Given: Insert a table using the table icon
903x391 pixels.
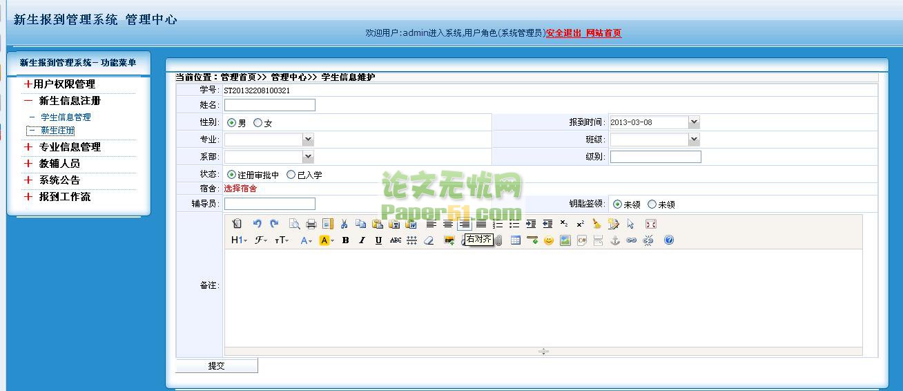Looking at the screenshot, I should (x=516, y=240).
